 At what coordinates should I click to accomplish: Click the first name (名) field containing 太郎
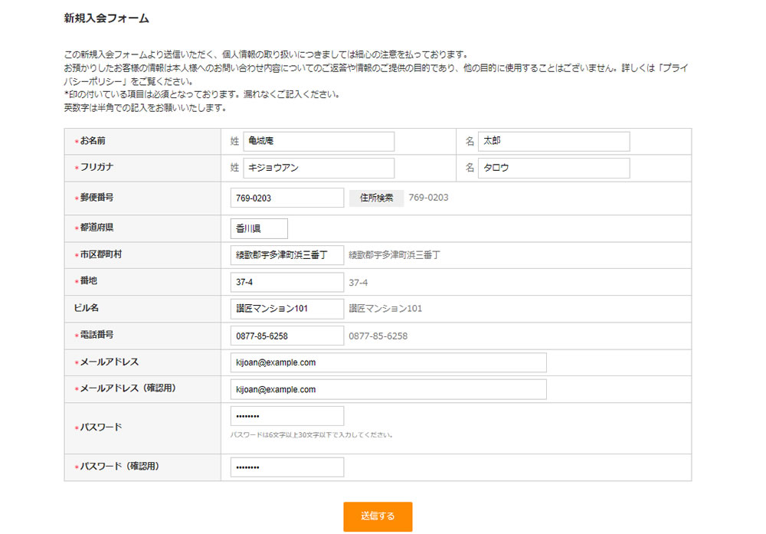(x=554, y=141)
